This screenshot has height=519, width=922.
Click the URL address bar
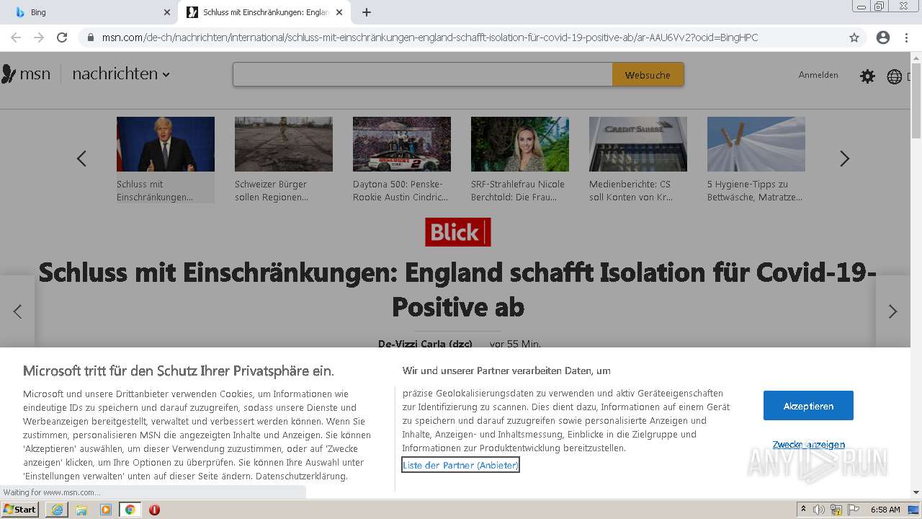pos(461,37)
